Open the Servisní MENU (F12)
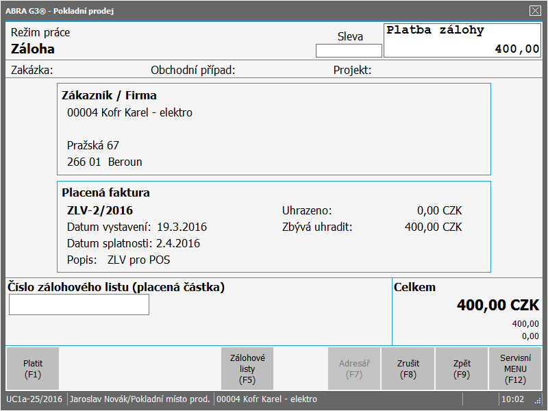The height and width of the screenshot is (411, 548). (515, 369)
